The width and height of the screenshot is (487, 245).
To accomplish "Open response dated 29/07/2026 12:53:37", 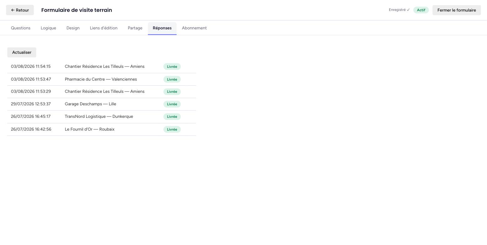I will tap(101, 104).
